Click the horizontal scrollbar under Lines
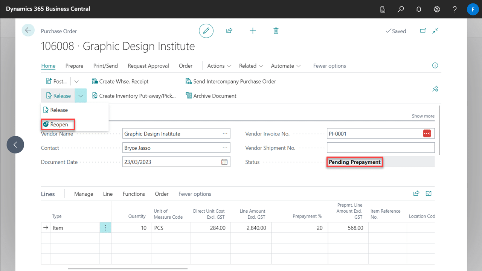 point(128,269)
